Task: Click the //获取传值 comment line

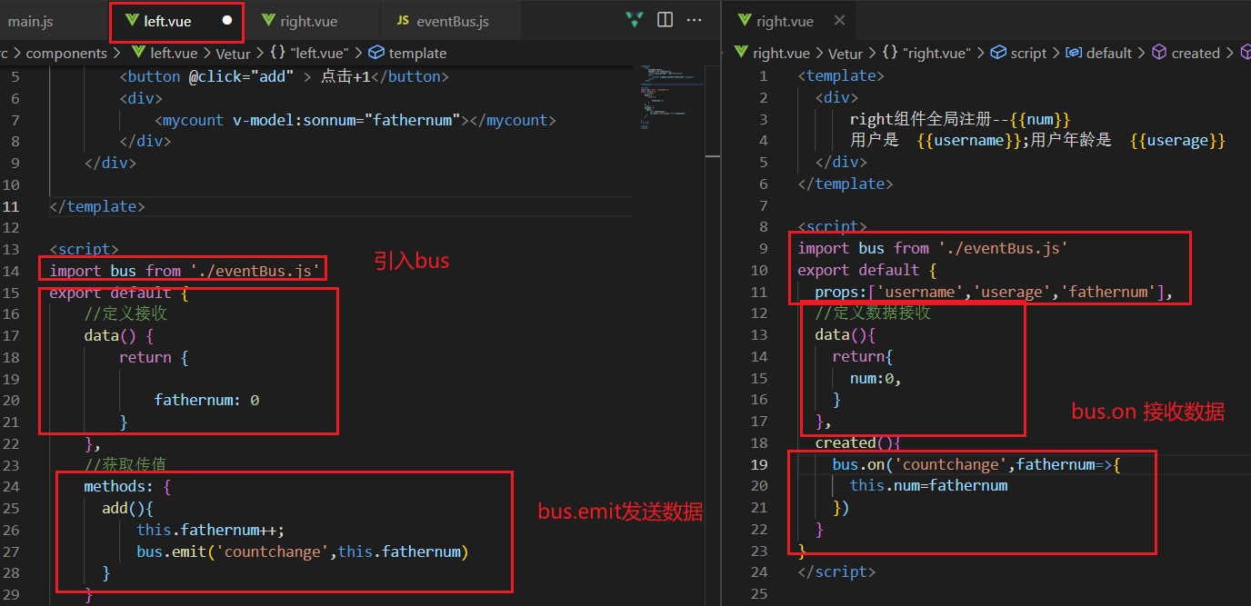Action: (125, 464)
